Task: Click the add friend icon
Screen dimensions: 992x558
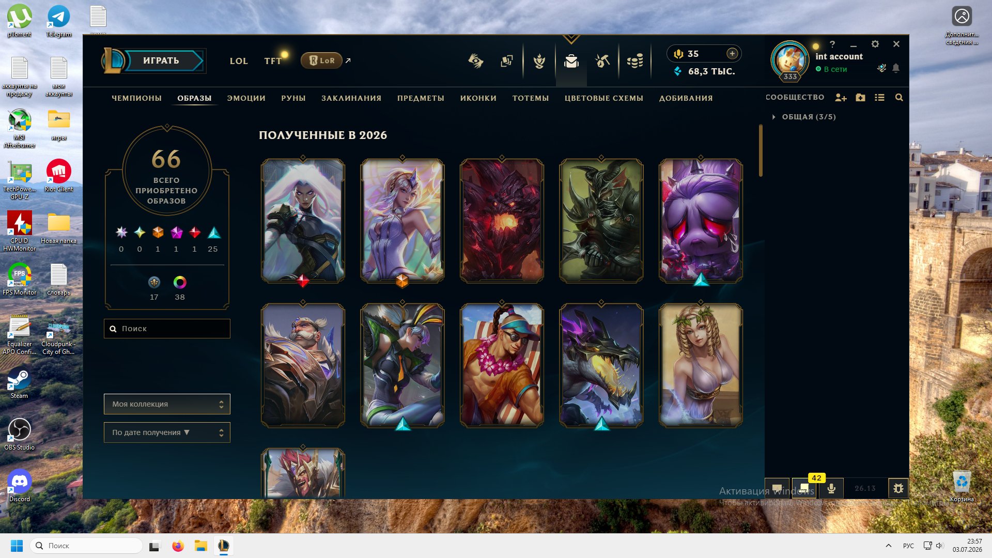Action: tap(841, 98)
